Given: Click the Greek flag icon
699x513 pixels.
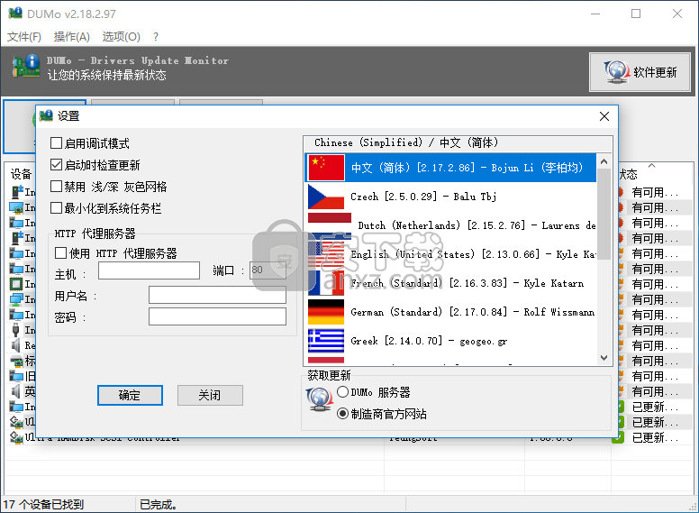Looking at the screenshot, I should 326,341.
